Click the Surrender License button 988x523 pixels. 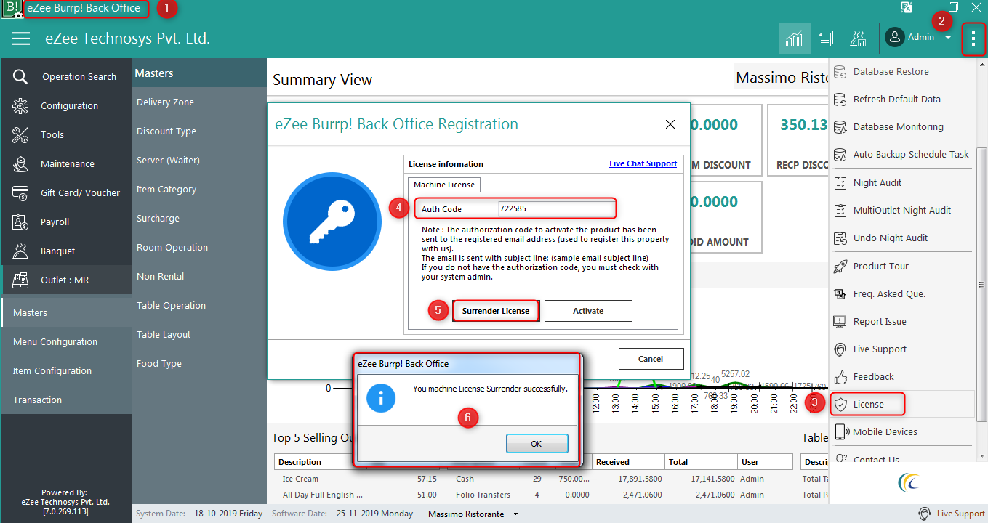tap(496, 311)
